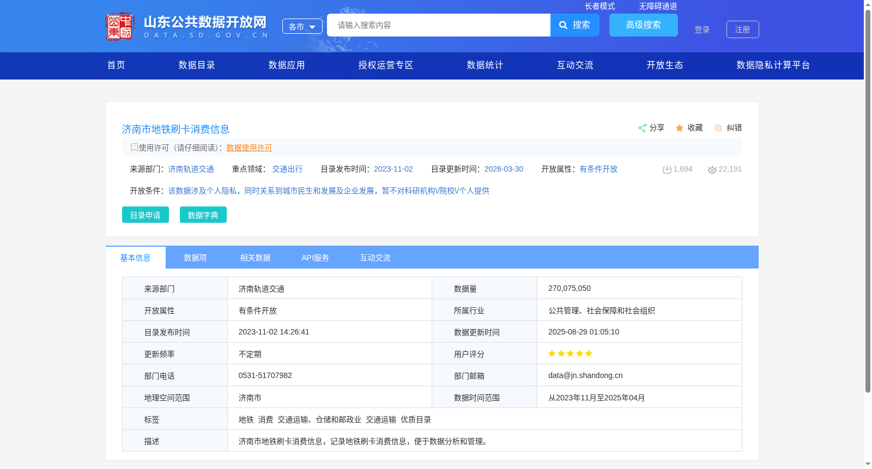Go to 首页 home menu
The height and width of the screenshot is (469, 872).
coord(116,65)
